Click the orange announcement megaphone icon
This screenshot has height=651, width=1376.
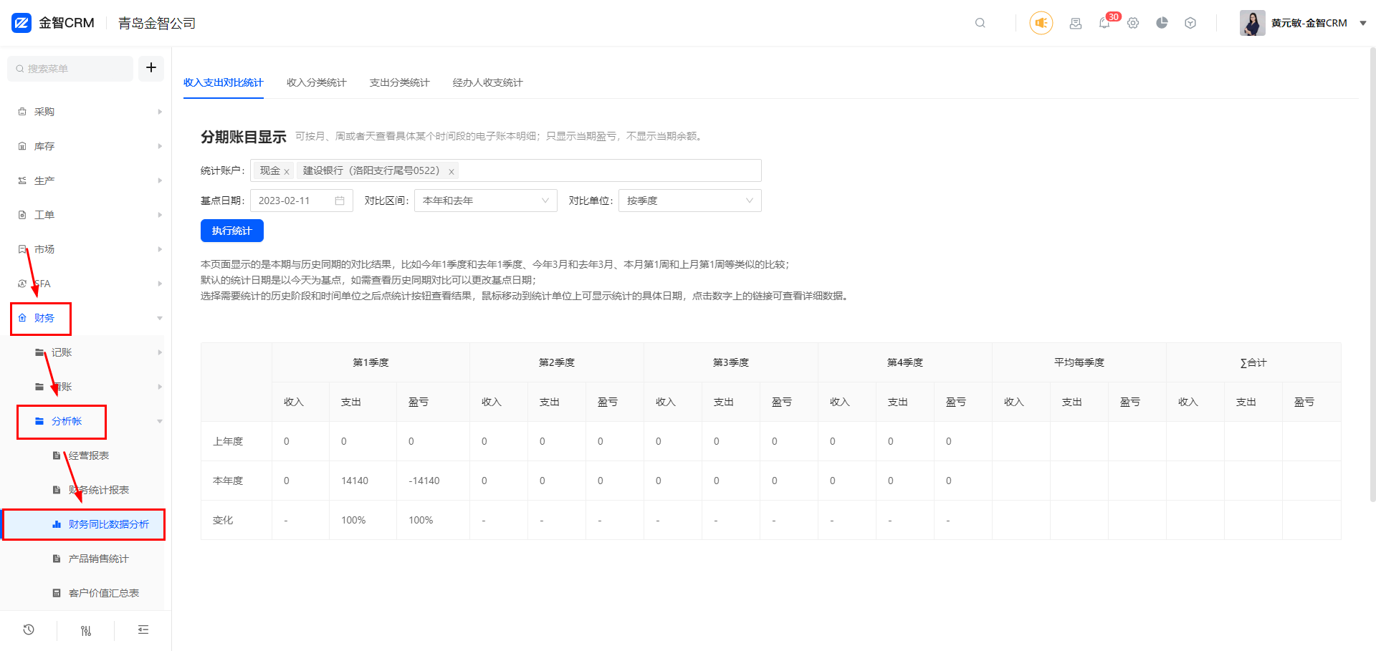pos(1041,23)
